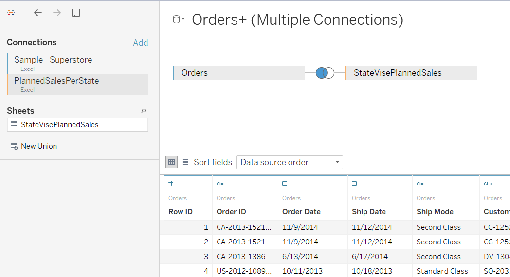Screen dimensions: 510x277
Task: Click the data source title Orders+
Action: [297, 20]
